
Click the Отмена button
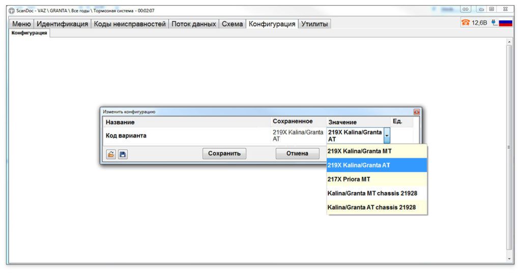(297, 153)
